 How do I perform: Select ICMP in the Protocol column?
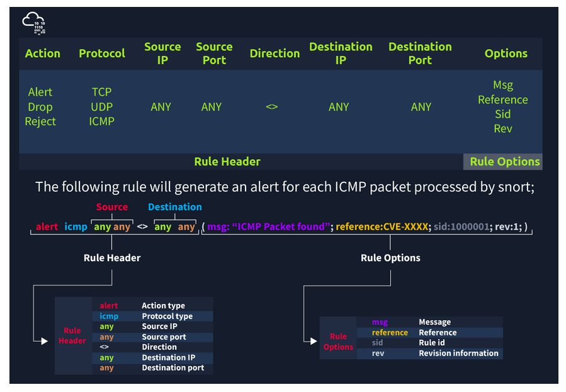[x=101, y=121]
